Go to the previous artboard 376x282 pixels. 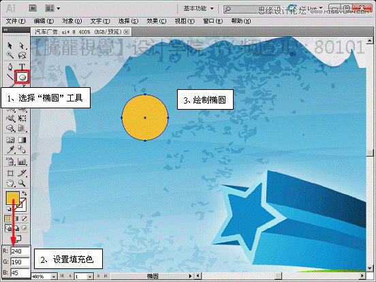[69, 276]
